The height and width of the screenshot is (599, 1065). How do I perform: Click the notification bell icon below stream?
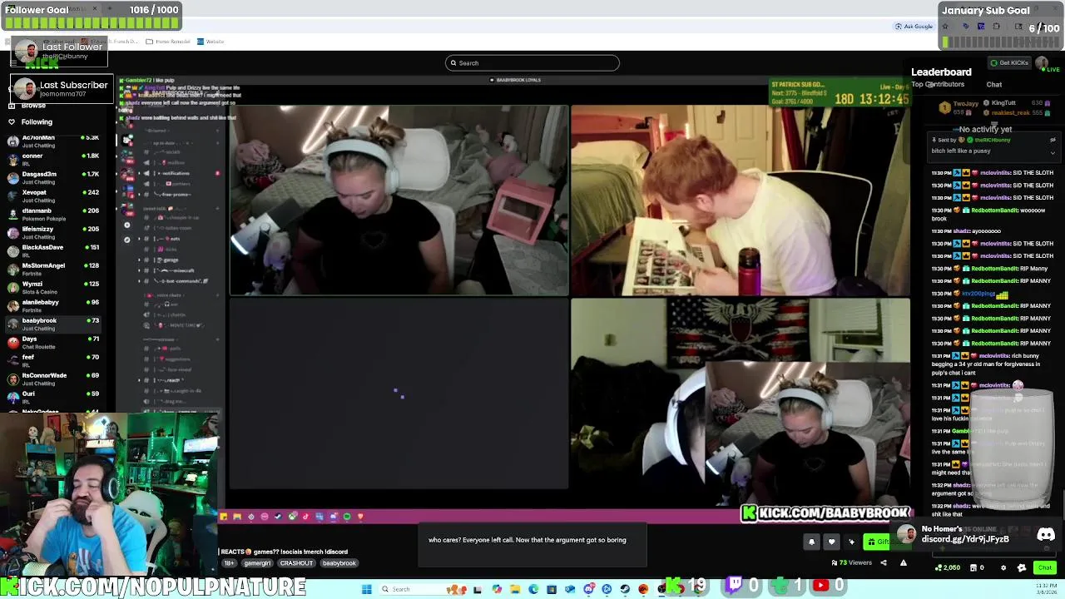tap(811, 542)
